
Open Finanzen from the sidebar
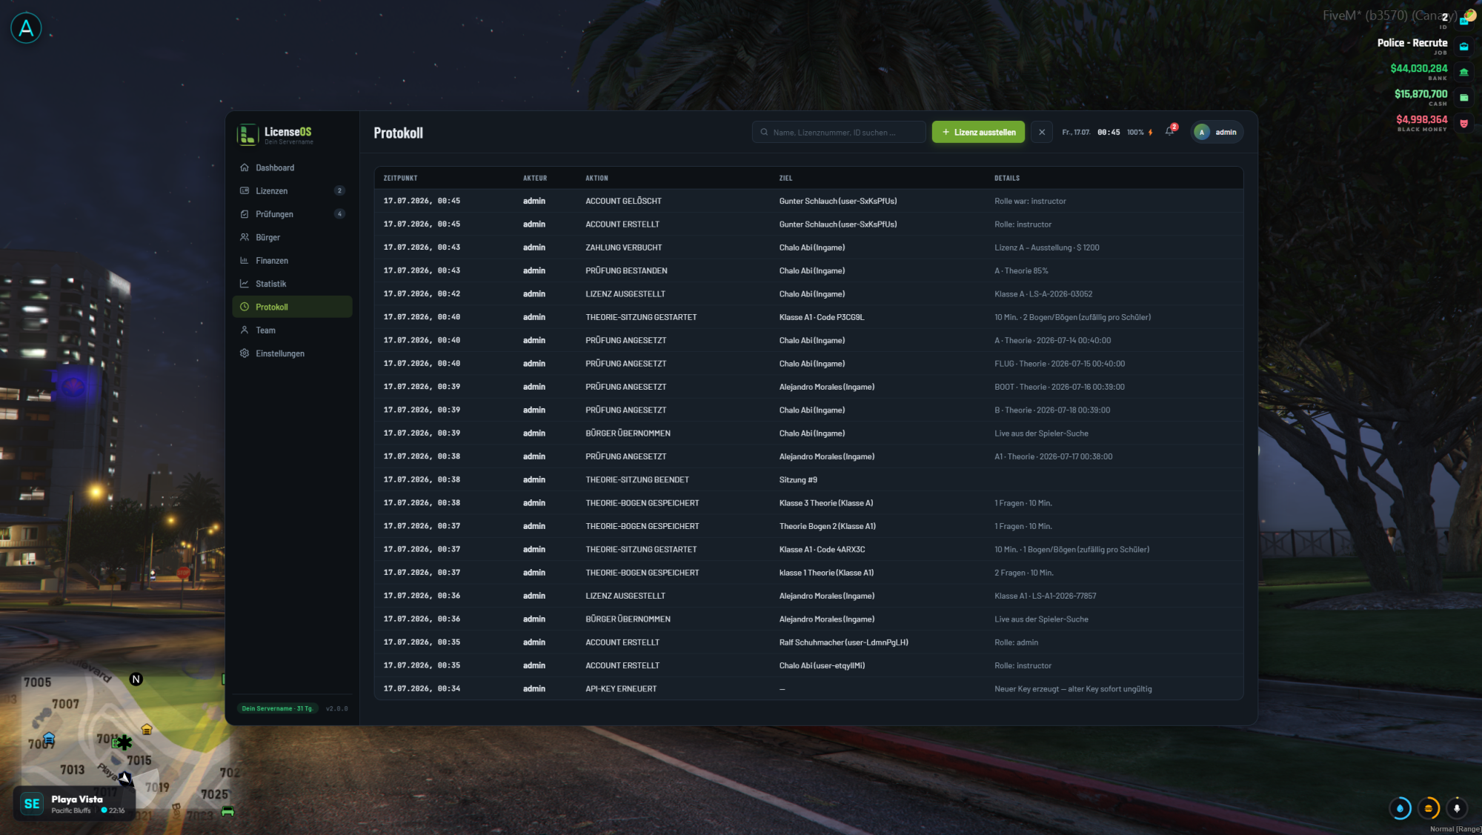point(292,261)
